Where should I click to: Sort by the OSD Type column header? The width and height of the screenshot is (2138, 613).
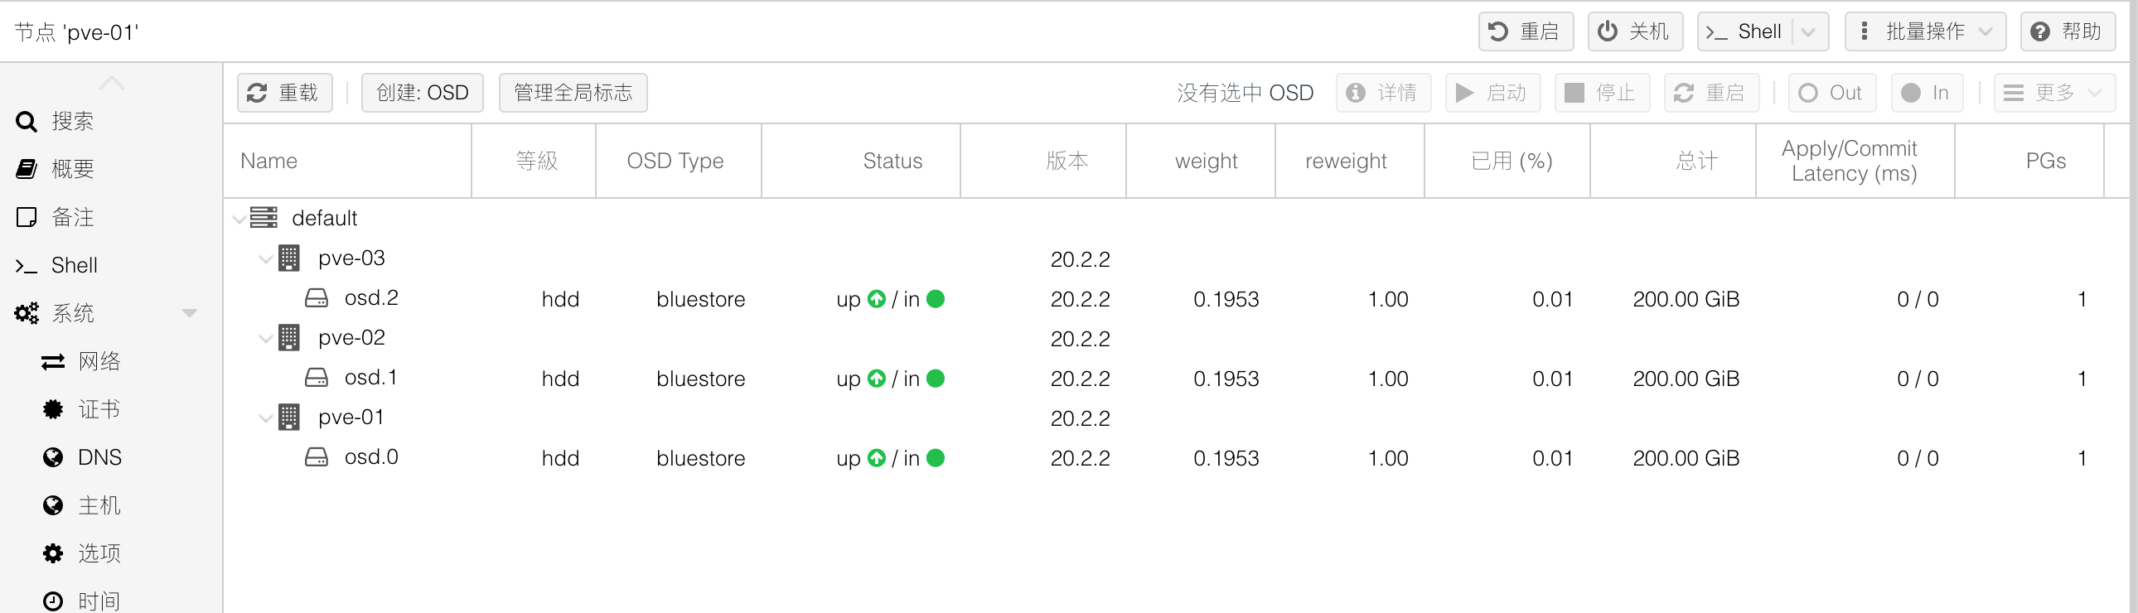point(679,161)
